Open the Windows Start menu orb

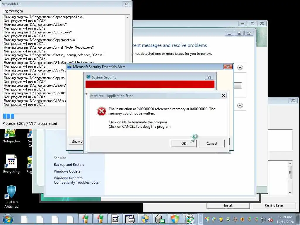[x=8, y=219]
